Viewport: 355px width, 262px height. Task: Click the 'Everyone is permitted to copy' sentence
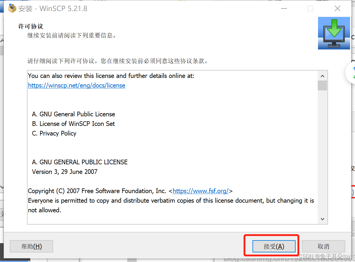(x=171, y=205)
